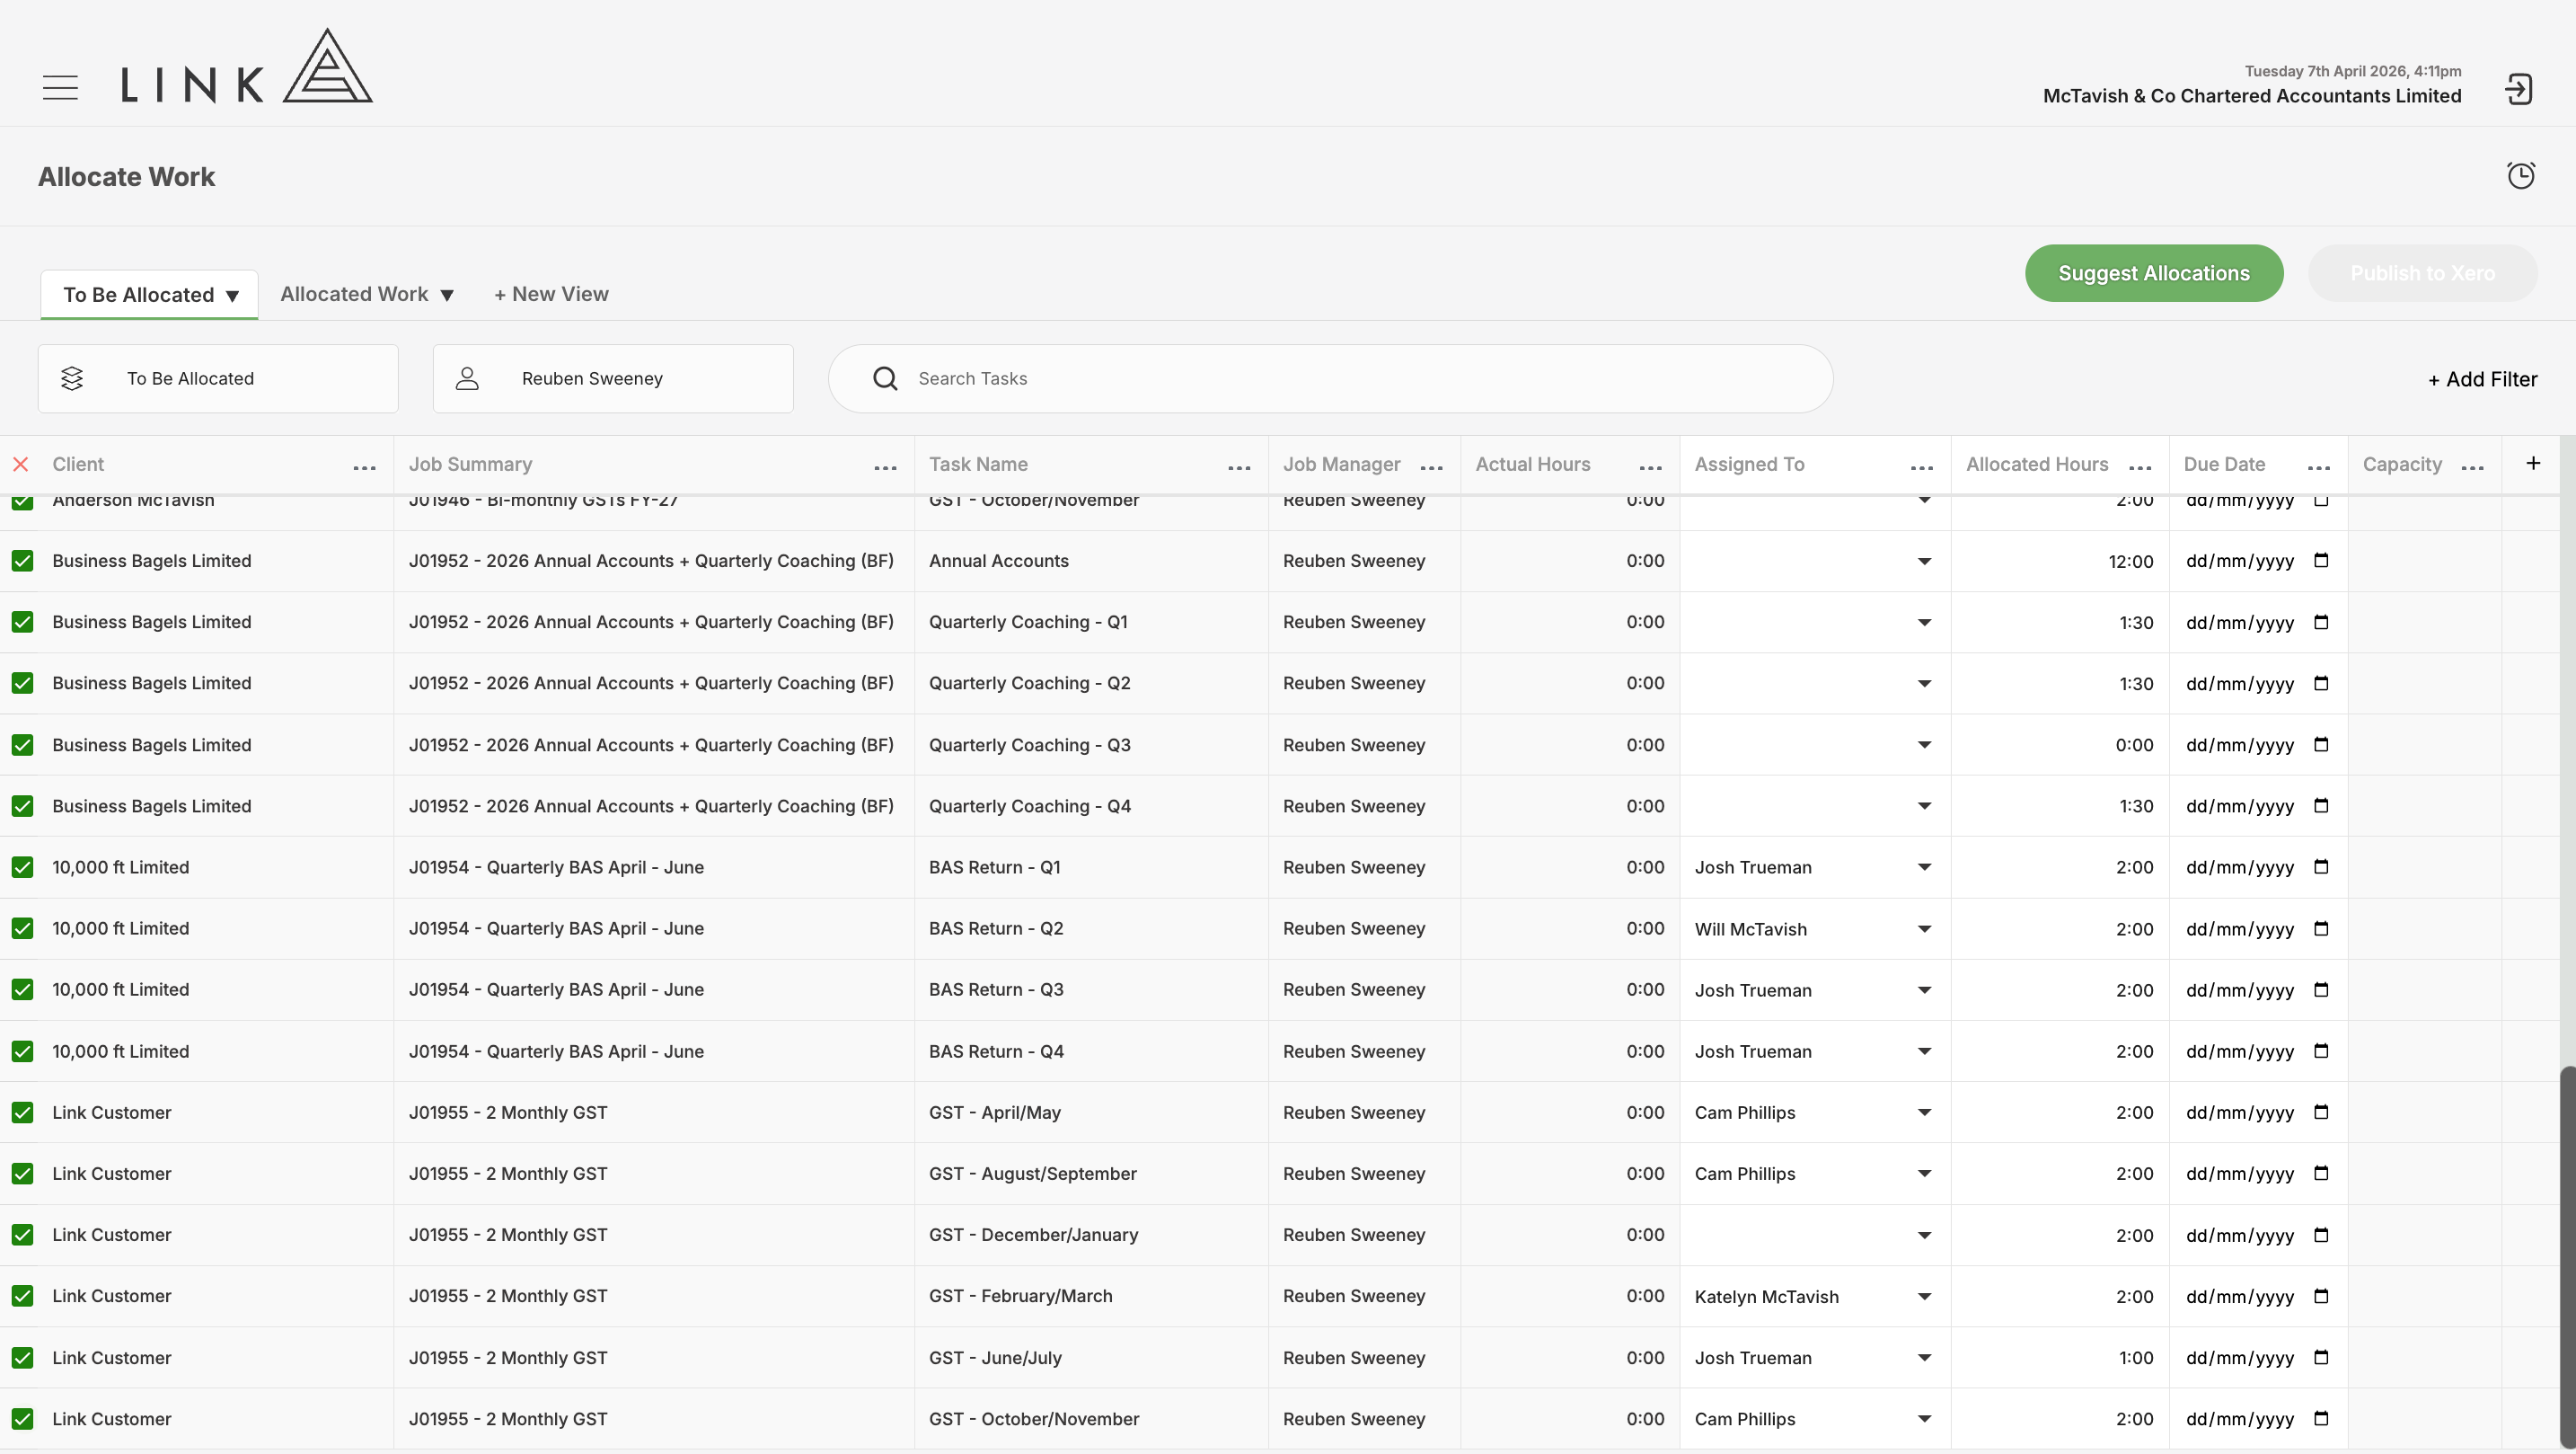Click the sign-out icon in header

[2518, 89]
